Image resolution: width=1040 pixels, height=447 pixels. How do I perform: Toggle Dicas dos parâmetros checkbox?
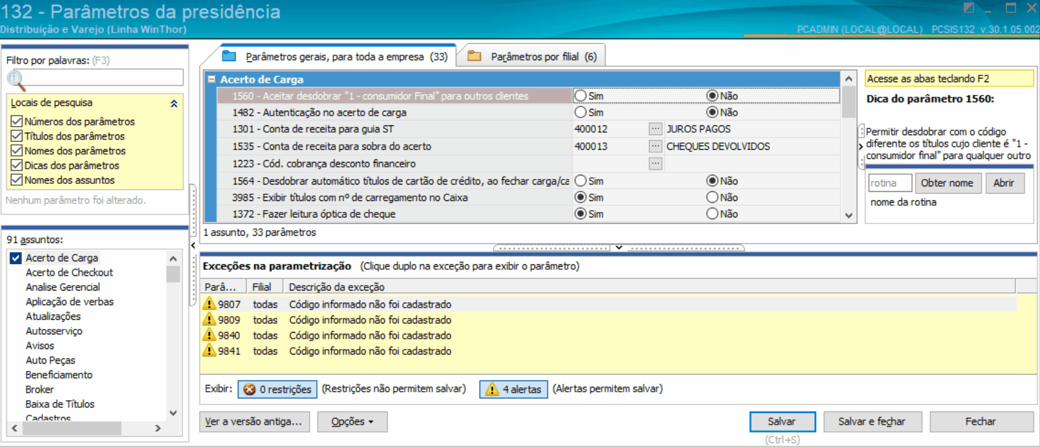coord(16,165)
